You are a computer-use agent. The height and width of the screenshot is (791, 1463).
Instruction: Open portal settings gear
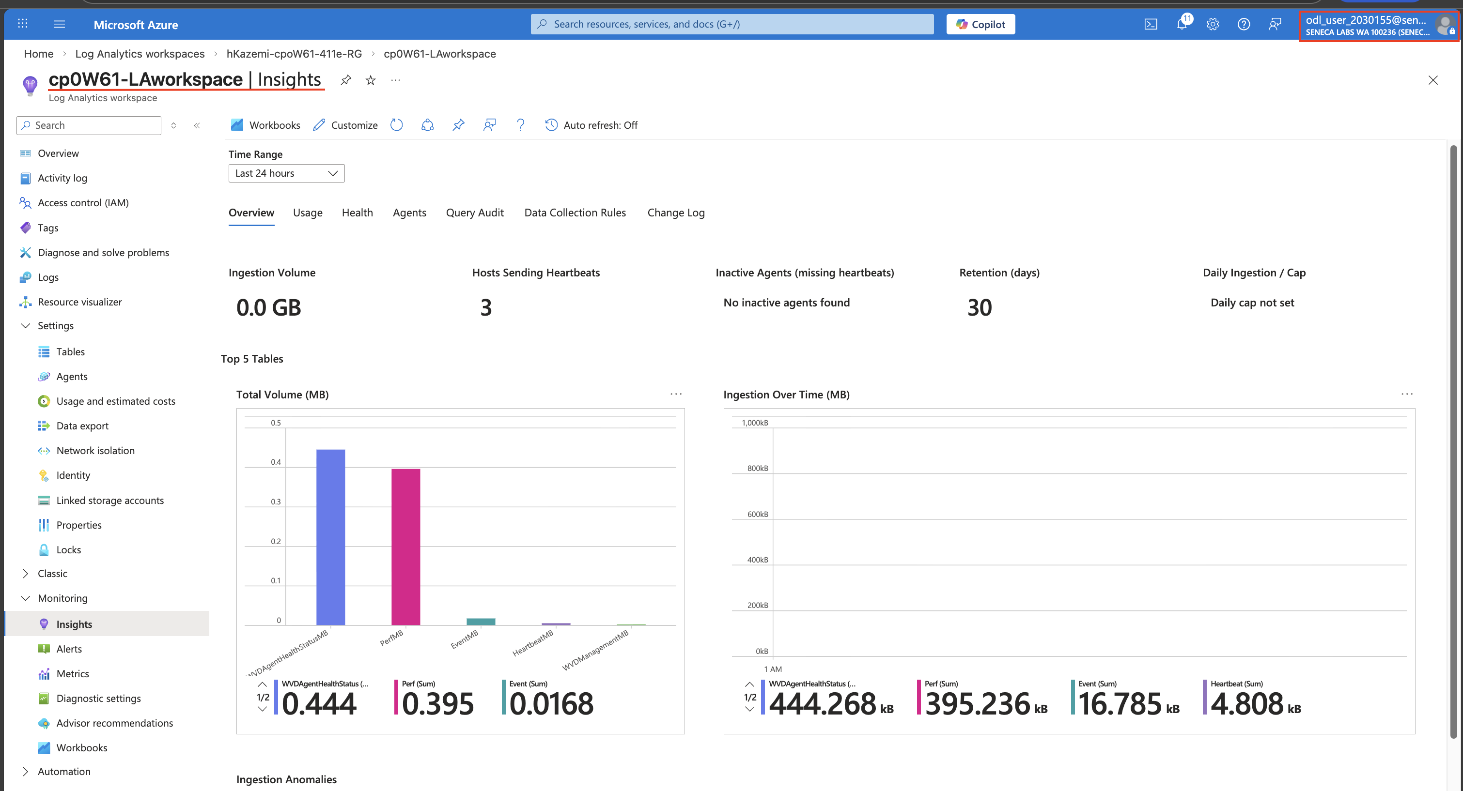click(1213, 24)
